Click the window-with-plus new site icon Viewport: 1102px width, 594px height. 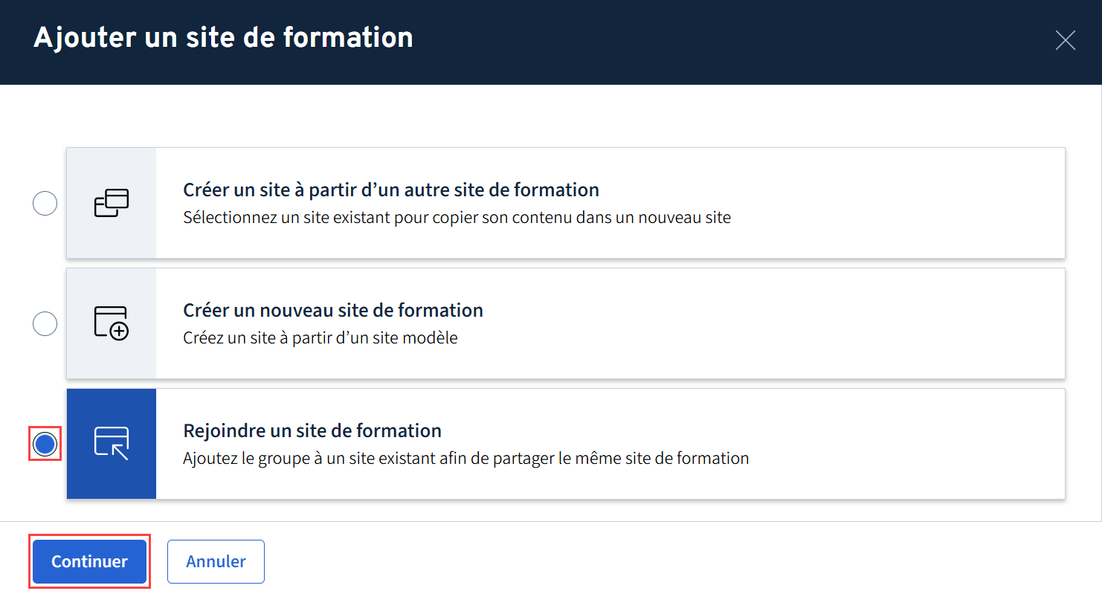click(x=112, y=323)
